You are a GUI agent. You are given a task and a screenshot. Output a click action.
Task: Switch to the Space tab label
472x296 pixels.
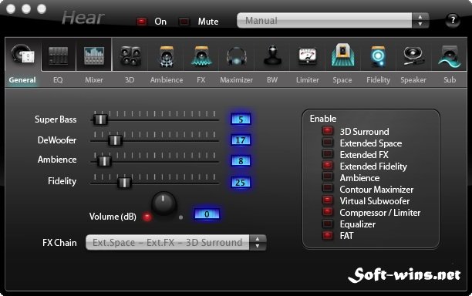342,80
